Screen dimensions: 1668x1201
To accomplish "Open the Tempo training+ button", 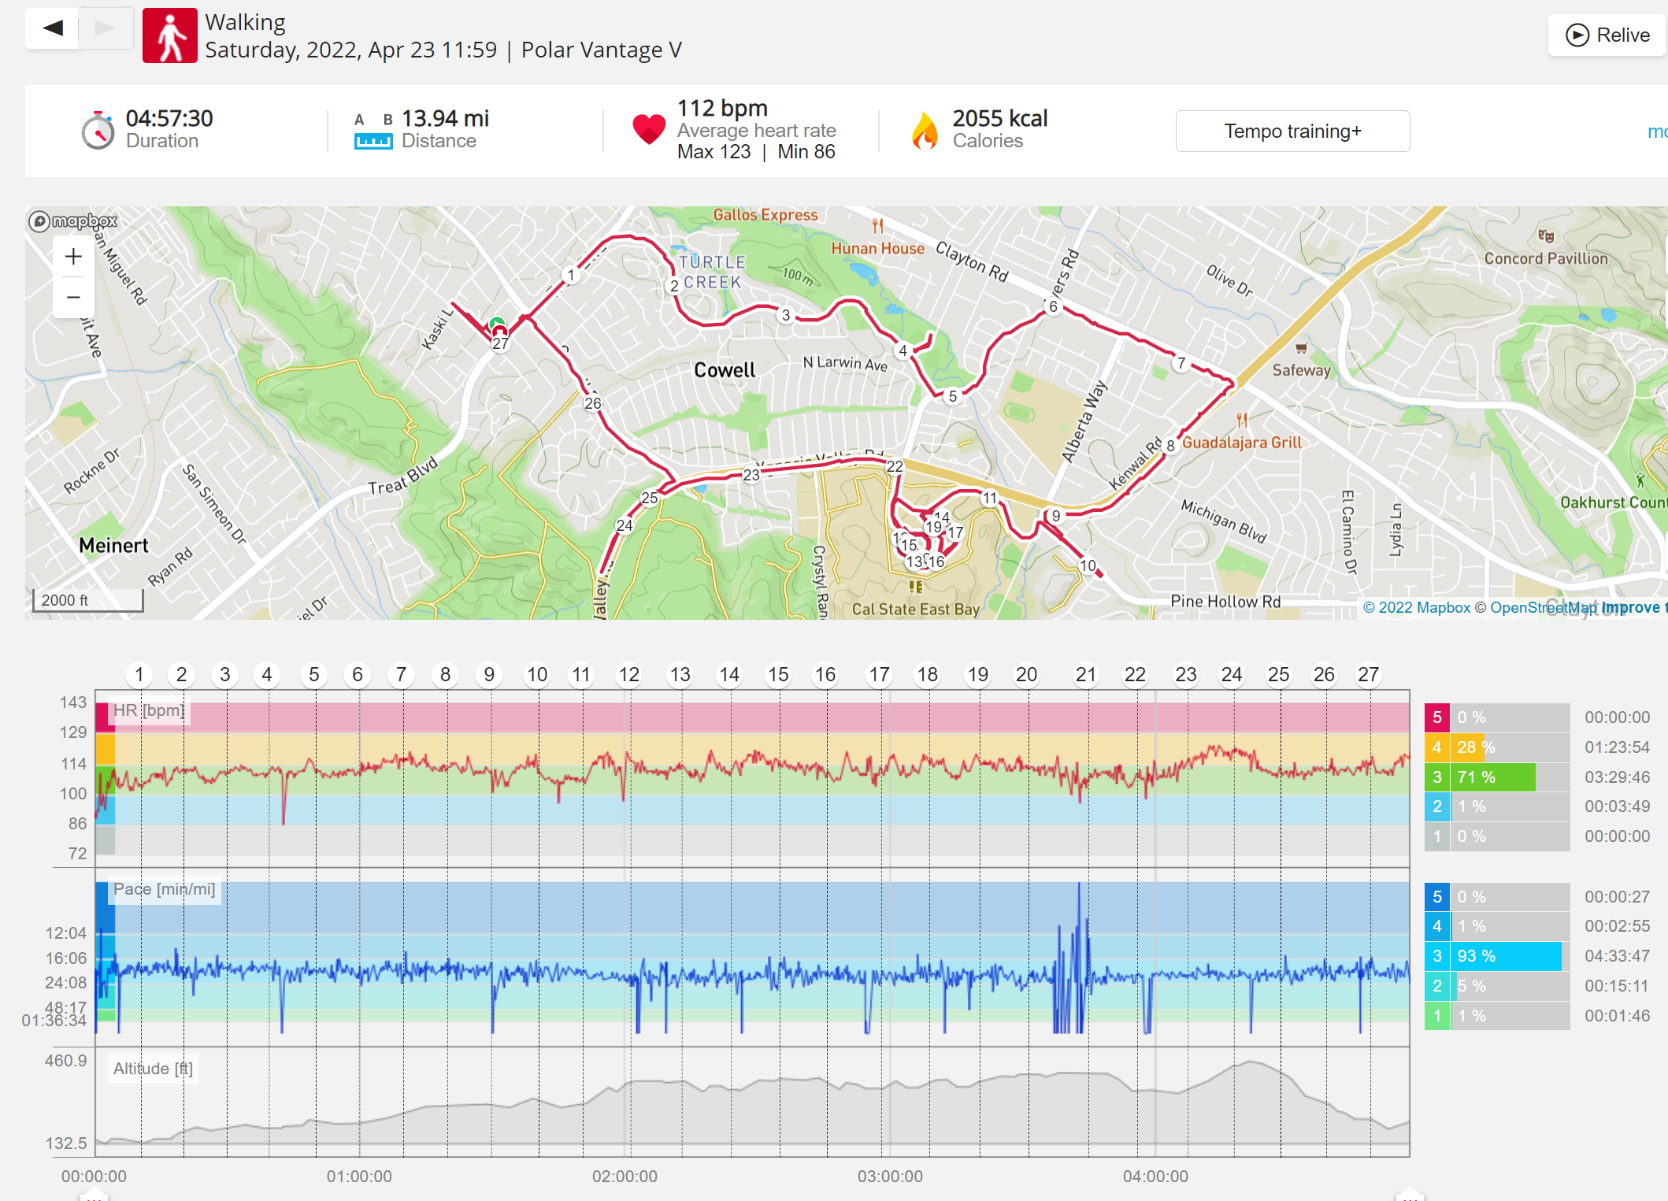I will pyautogui.click(x=1292, y=131).
